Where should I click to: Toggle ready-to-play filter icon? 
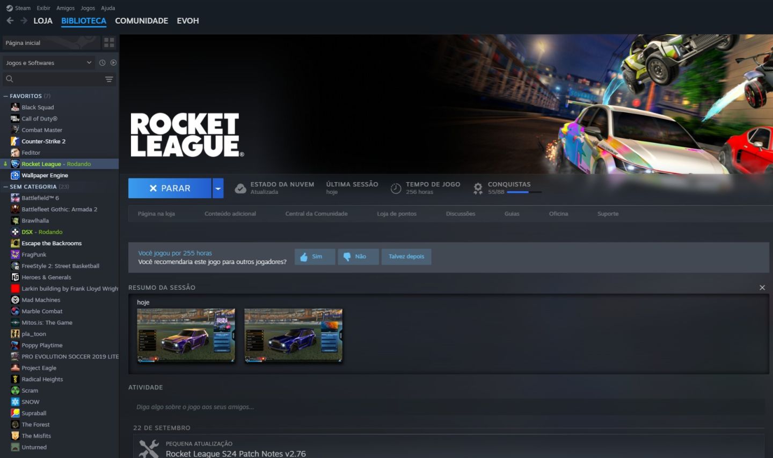click(x=113, y=63)
